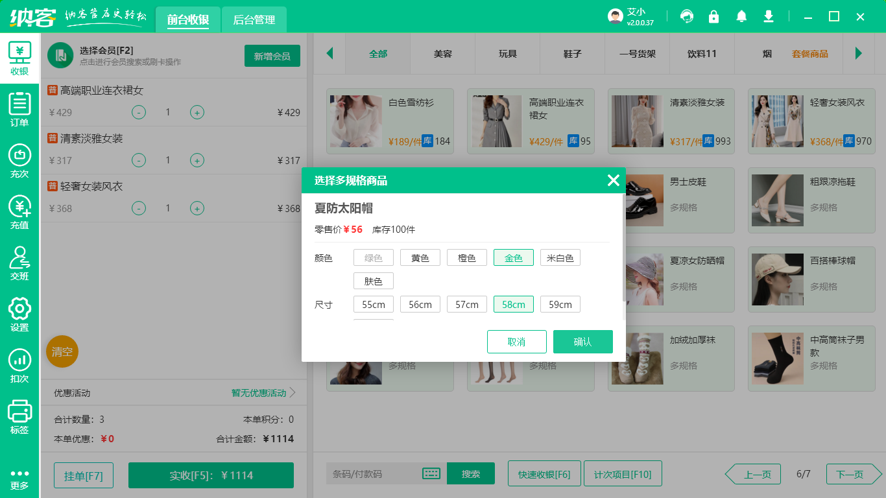Close the 选择多规格商品 dialog
The width and height of the screenshot is (886, 498).
[613, 180]
